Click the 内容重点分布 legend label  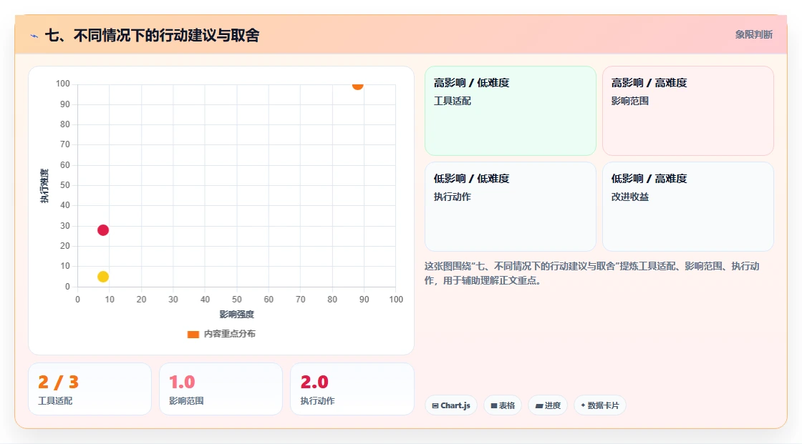(229, 334)
